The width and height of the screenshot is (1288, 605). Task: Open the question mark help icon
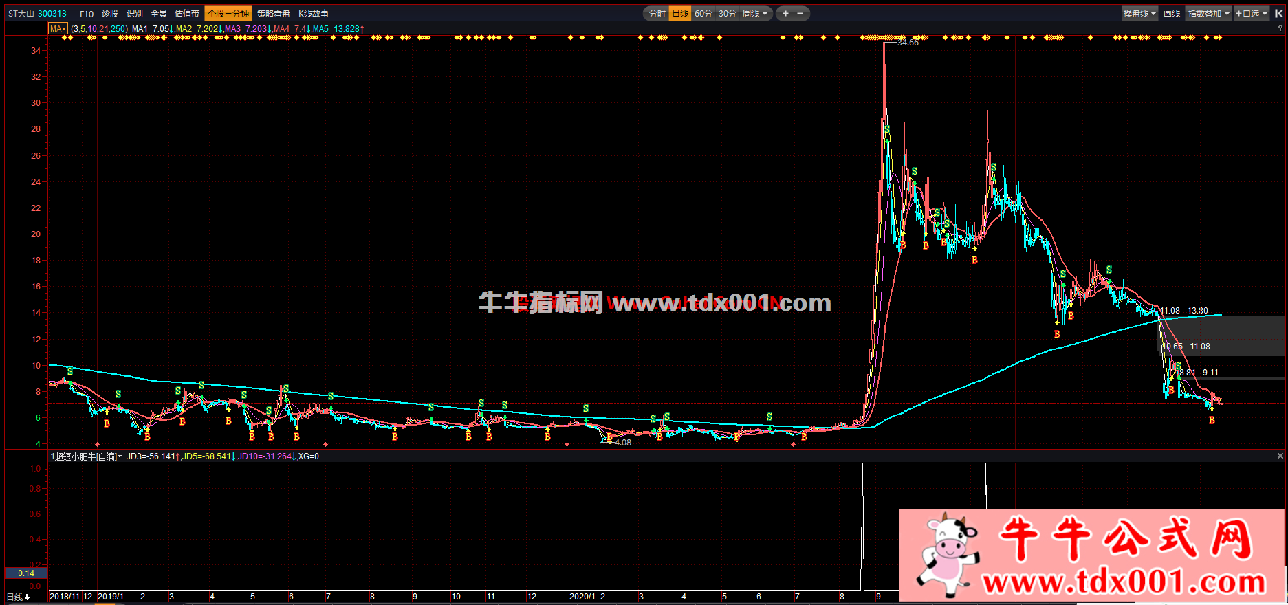[1280, 29]
